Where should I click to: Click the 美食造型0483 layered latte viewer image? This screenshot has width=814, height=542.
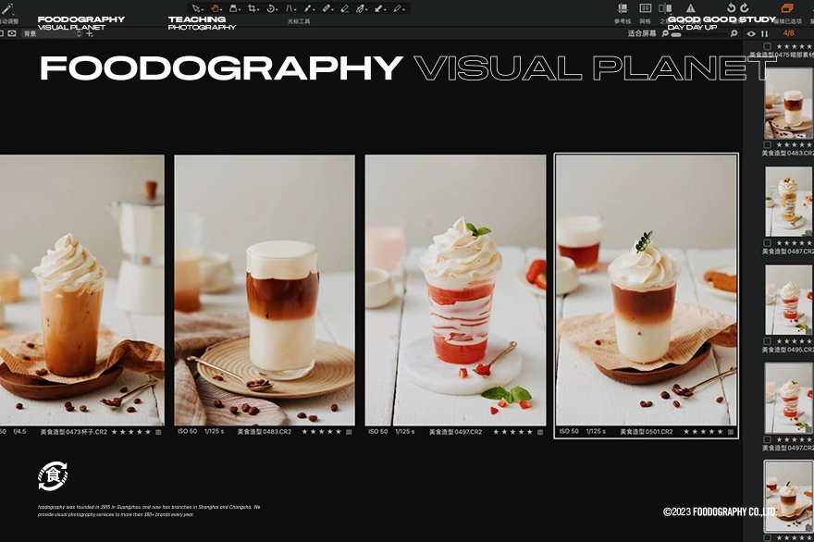(265, 290)
